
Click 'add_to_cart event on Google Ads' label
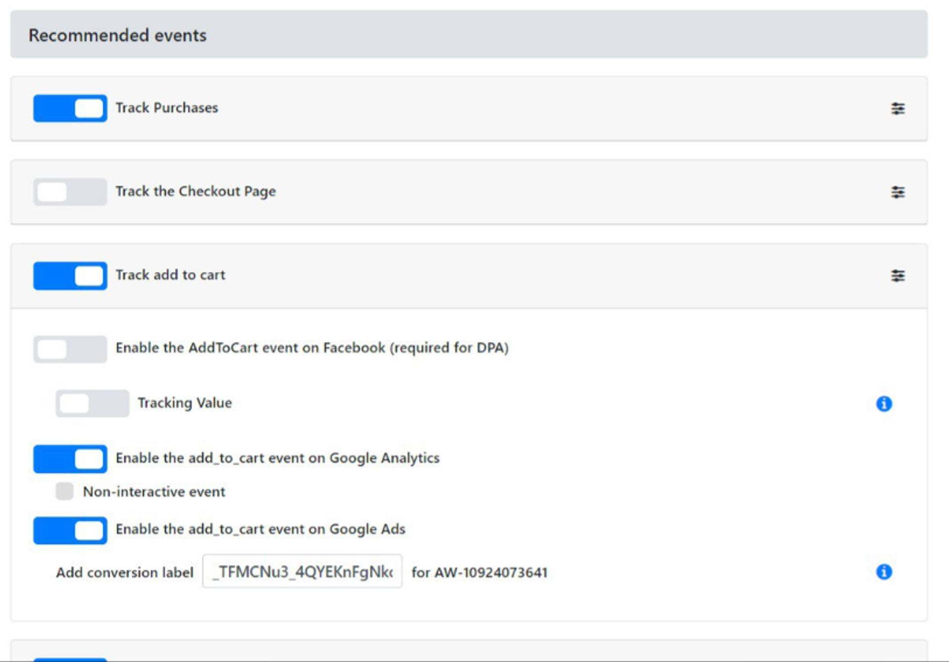[260, 530]
